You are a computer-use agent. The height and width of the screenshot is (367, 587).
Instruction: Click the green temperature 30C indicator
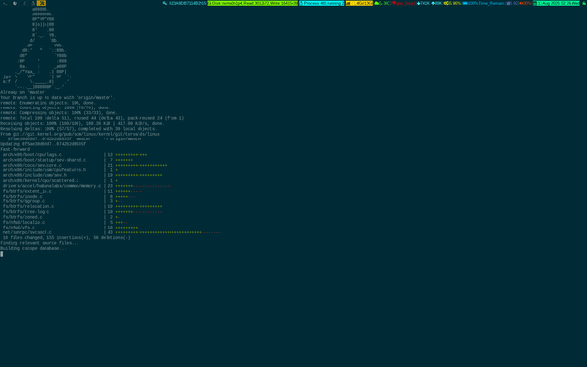(383, 3)
